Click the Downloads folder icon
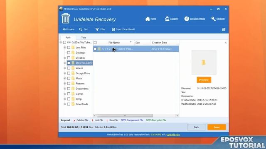This screenshot has width=266, height=149. pos(73,104)
